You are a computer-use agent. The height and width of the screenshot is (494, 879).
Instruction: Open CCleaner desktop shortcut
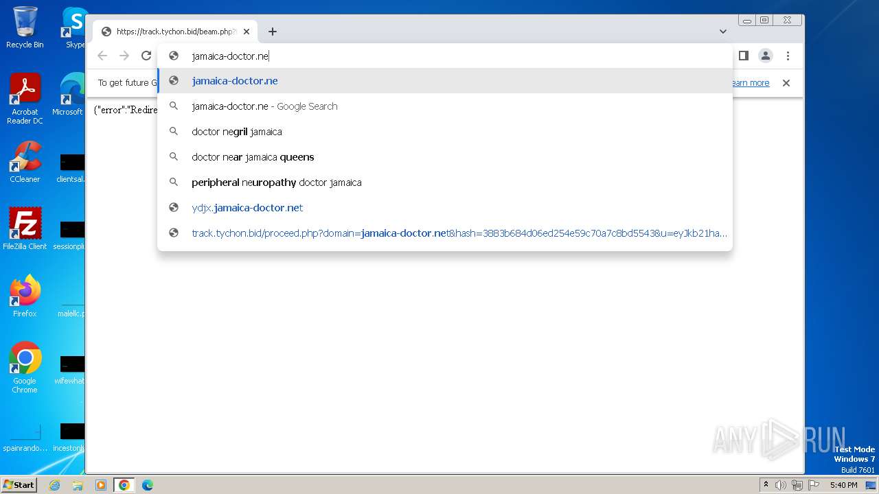[25, 162]
